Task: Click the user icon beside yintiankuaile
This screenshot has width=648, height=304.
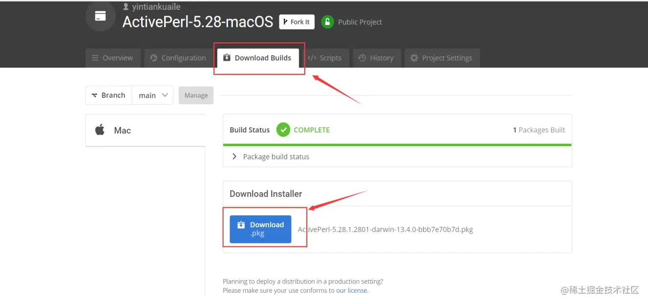Action: (126, 7)
